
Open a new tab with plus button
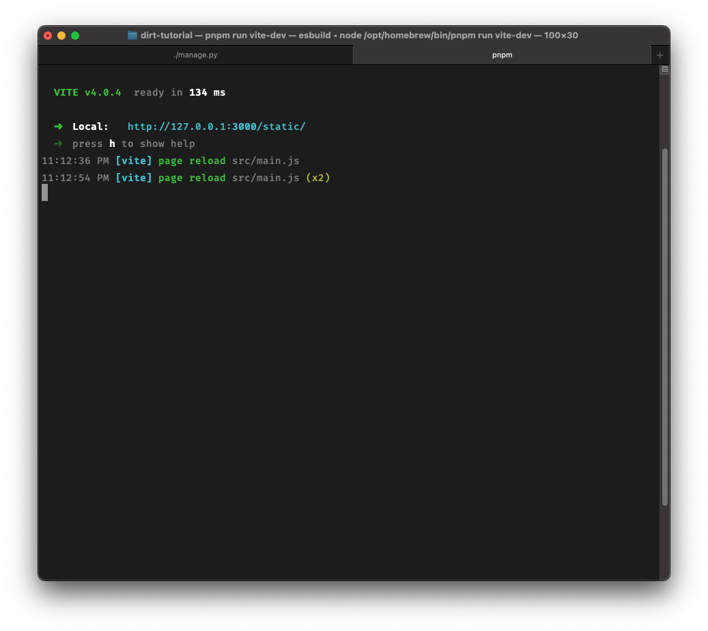pyautogui.click(x=660, y=55)
